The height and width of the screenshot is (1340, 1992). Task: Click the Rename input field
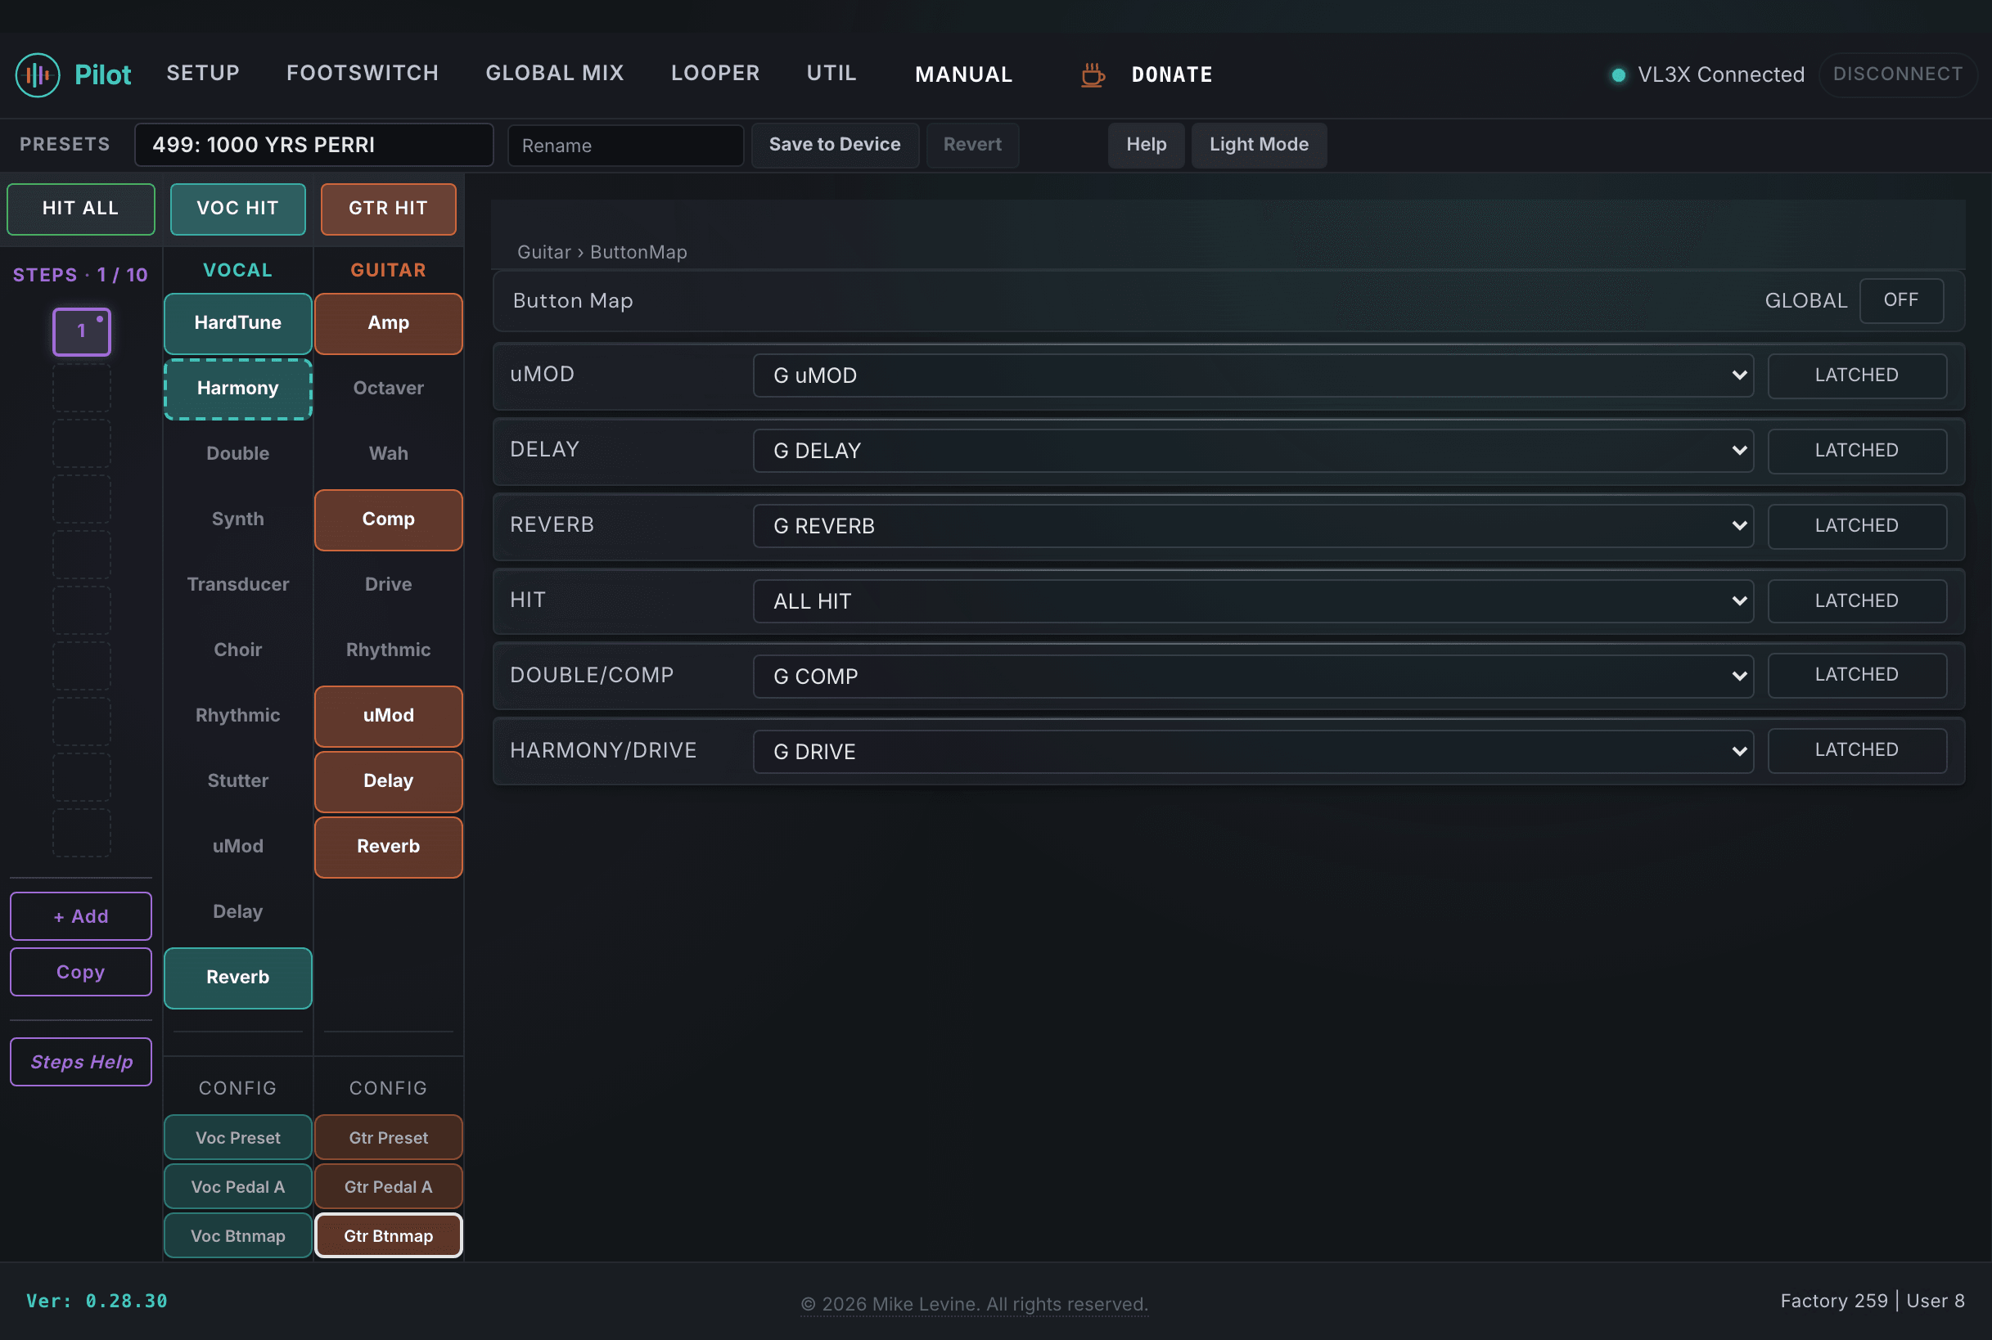click(x=625, y=146)
